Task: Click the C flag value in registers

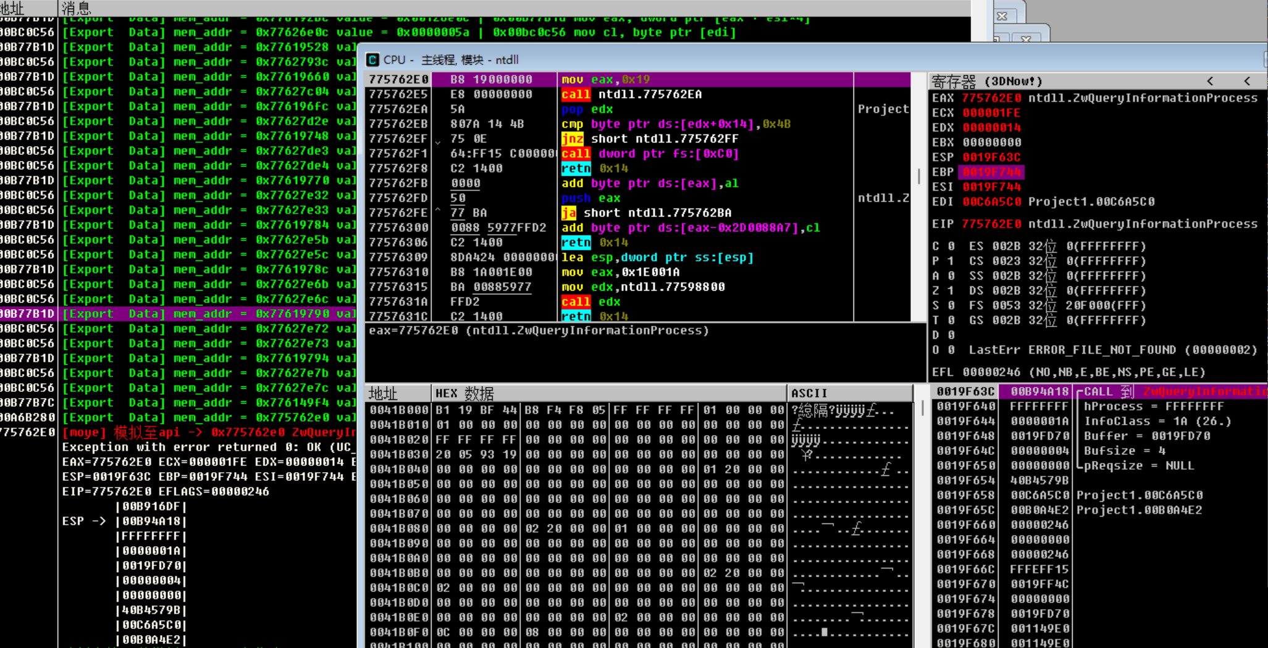Action: (951, 246)
